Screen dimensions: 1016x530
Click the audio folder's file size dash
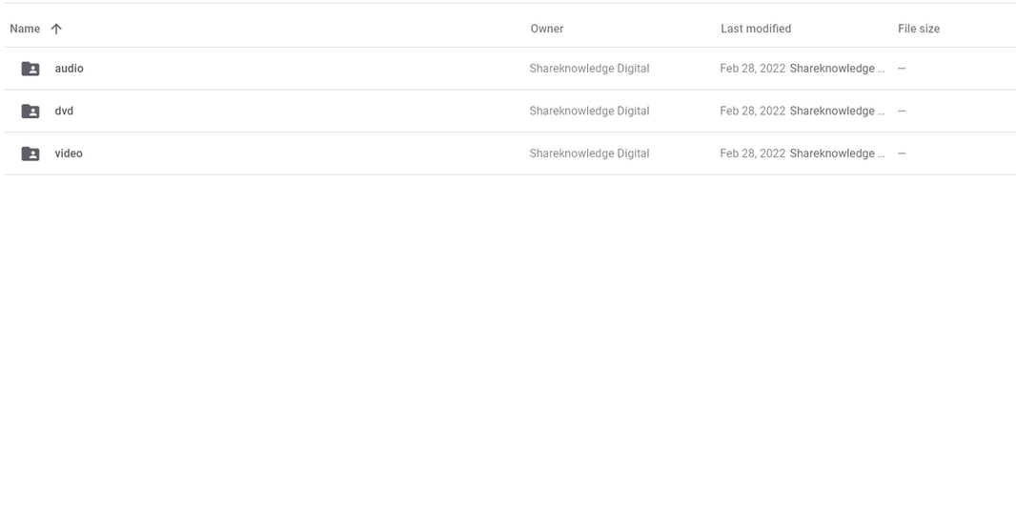point(902,69)
